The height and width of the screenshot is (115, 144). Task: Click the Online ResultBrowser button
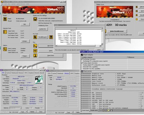pos(117,31)
